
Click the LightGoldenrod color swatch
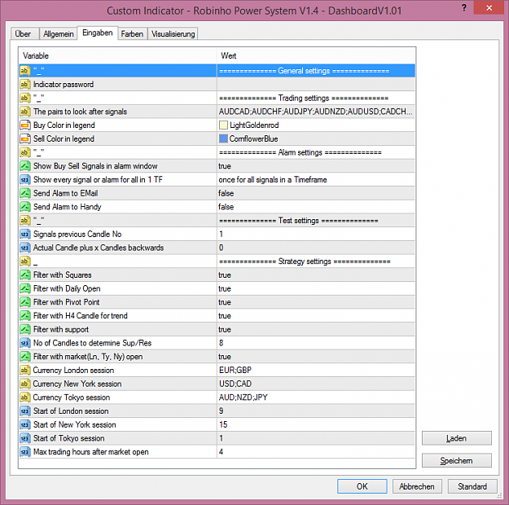point(223,125)
